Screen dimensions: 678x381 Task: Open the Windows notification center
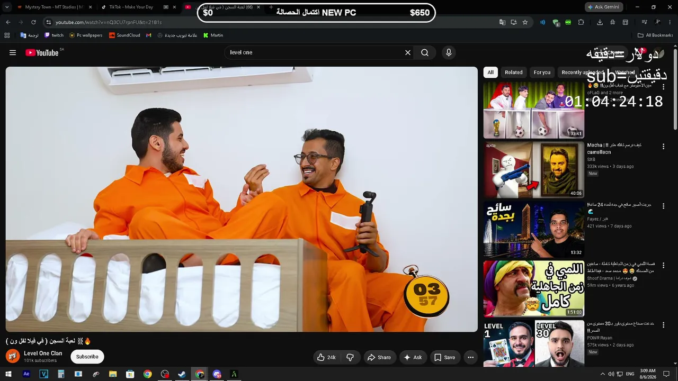666,374
